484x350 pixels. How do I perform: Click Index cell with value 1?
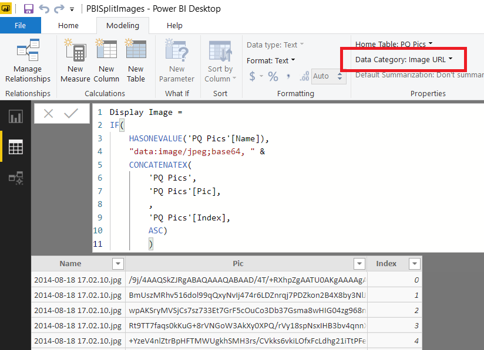point(395,295)
